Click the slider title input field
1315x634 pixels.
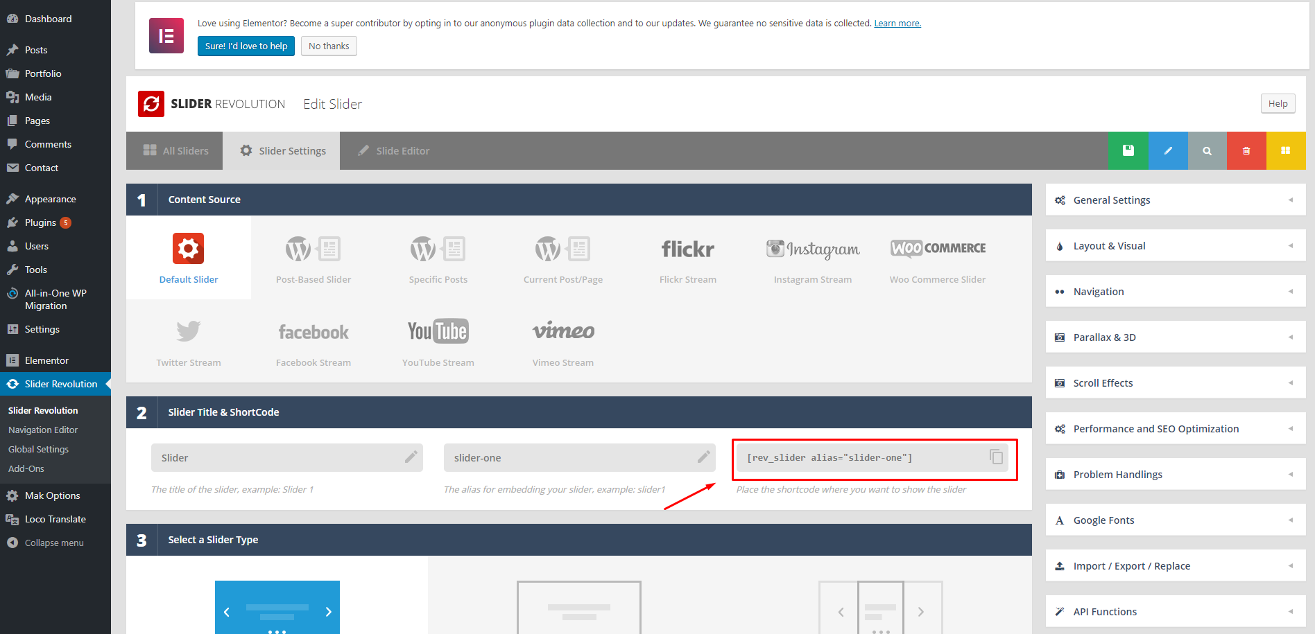point(287,457)
